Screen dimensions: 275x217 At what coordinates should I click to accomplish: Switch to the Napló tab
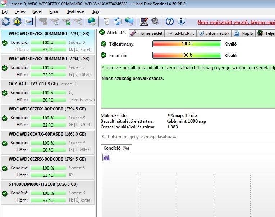click(243, 33)
